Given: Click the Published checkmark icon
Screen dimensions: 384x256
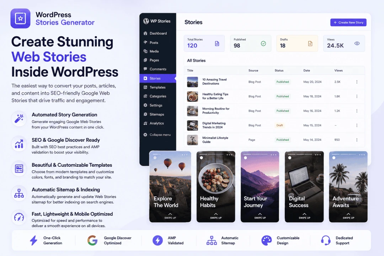Looking at the screenshot, I should [263, 44].
